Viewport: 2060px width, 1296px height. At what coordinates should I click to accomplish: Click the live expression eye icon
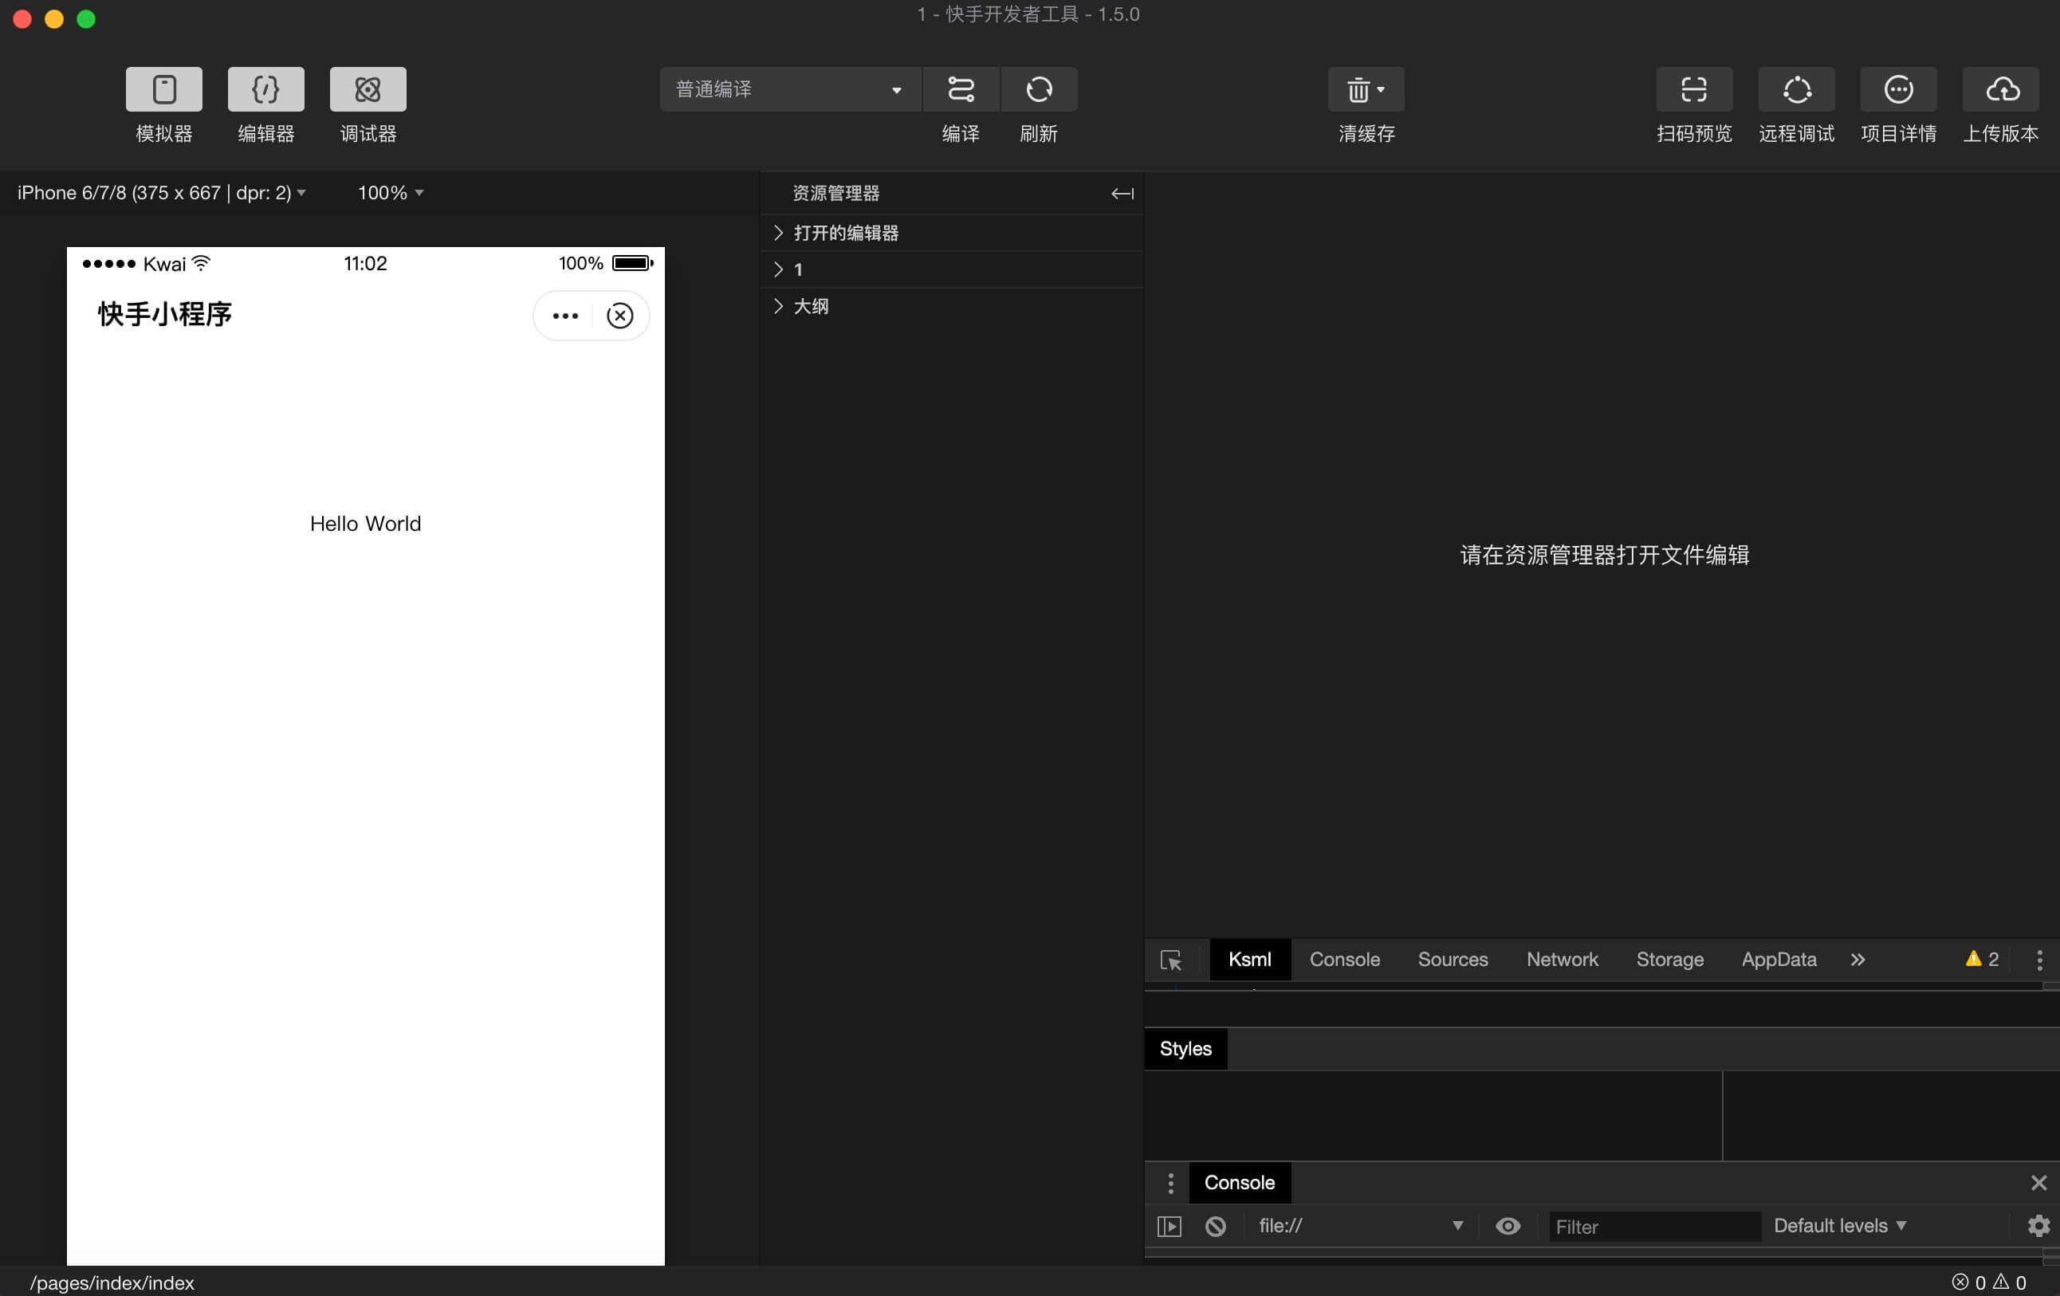click(x=1508, y=1226)
